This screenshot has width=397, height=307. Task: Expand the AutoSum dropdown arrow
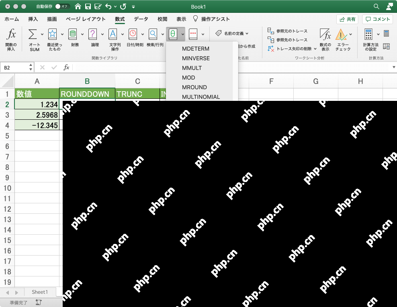coord(42,34)
